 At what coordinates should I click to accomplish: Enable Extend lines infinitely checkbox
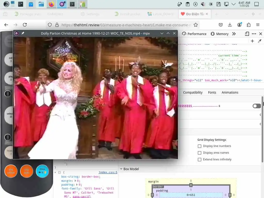200,159
